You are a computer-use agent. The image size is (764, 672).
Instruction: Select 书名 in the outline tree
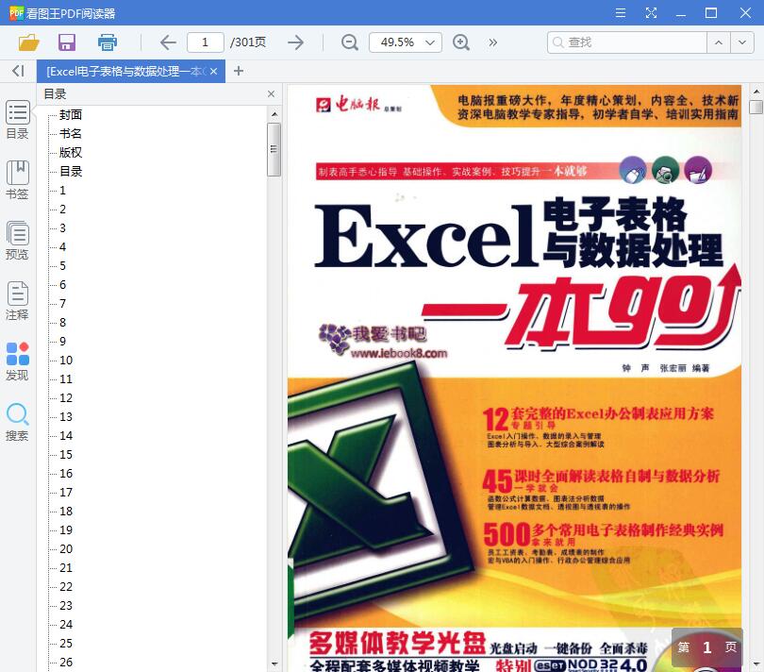pos(71,134)
